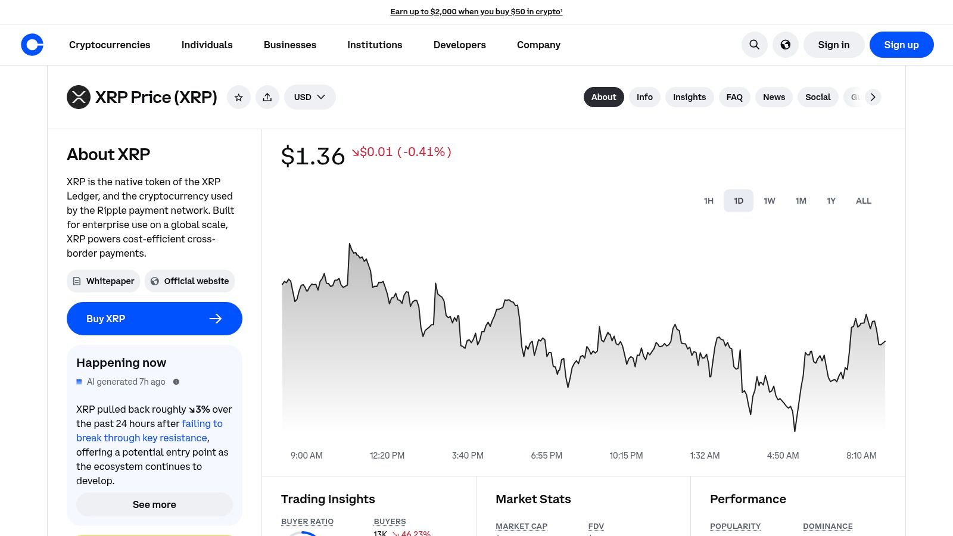Click the Coinbase logo
Screen dimensions: 953x536
pyautogui.click(x=32, y=45)
